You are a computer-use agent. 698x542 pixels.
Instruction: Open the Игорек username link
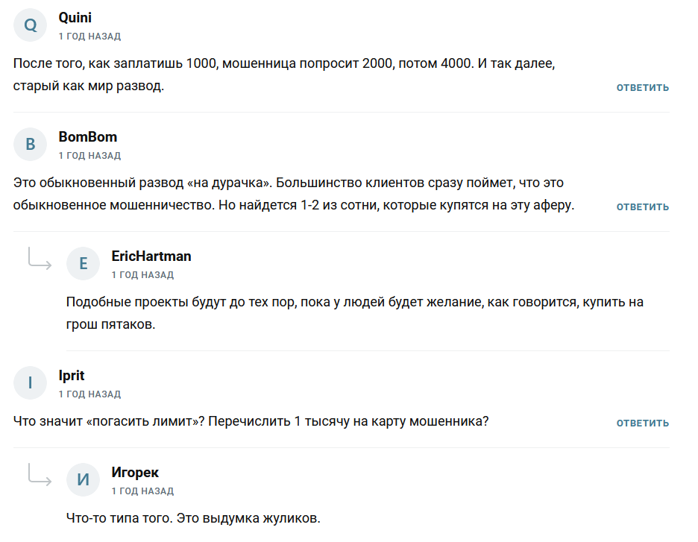(135, 473)
